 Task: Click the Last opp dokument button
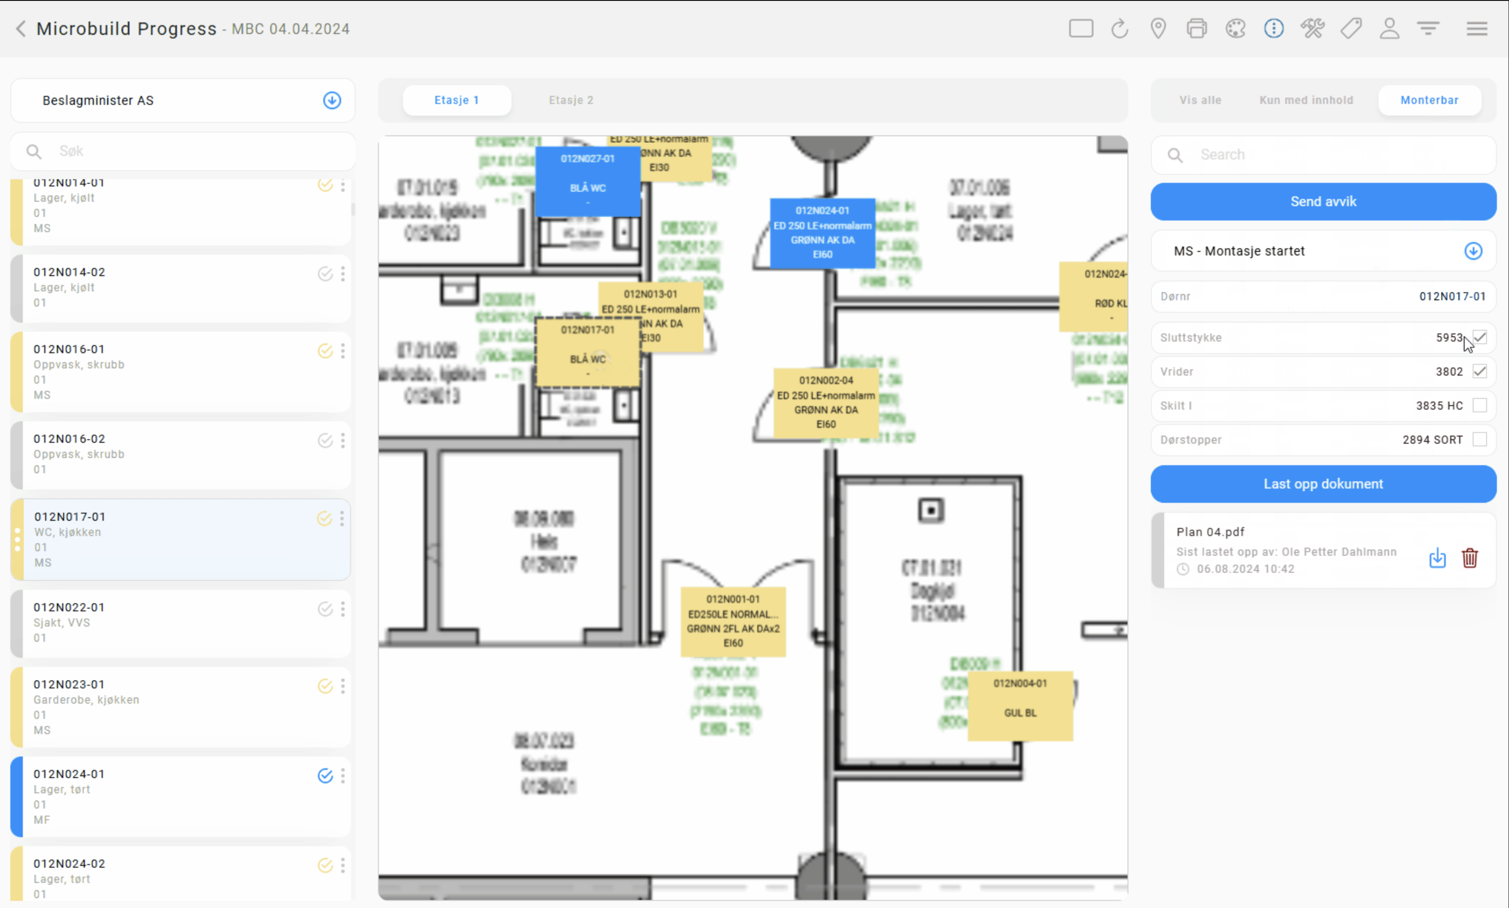(x=1323, y=484)
